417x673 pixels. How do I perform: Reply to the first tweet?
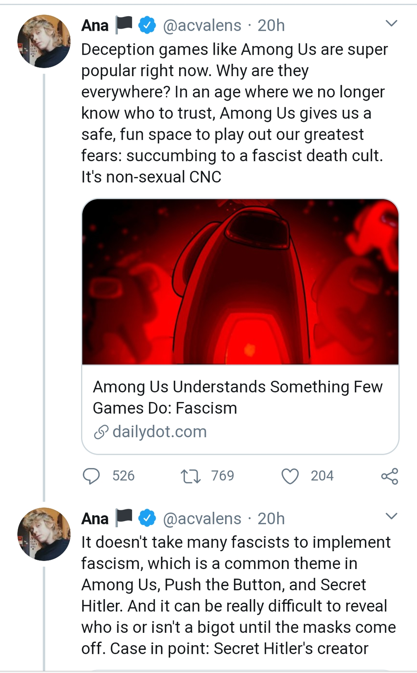point(91,476)
